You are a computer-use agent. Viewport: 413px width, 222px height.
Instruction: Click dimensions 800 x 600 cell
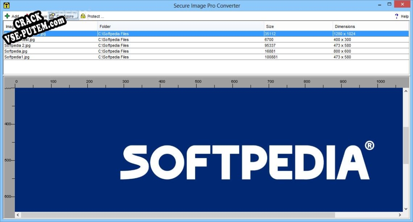pyautogui.click(x=342, y=51)
